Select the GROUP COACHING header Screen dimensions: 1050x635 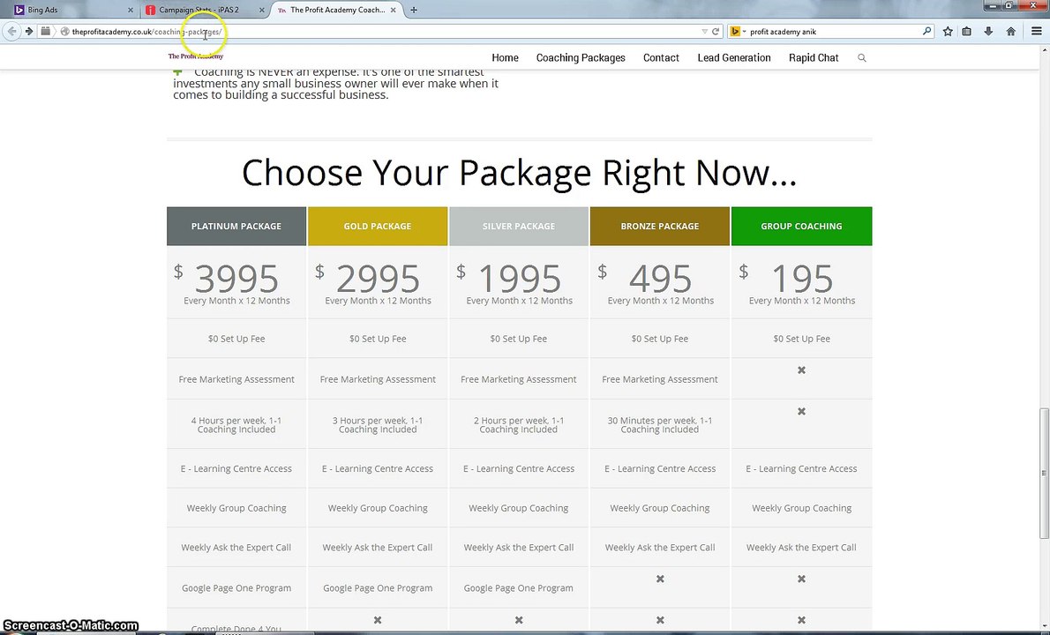click(801, 226)
